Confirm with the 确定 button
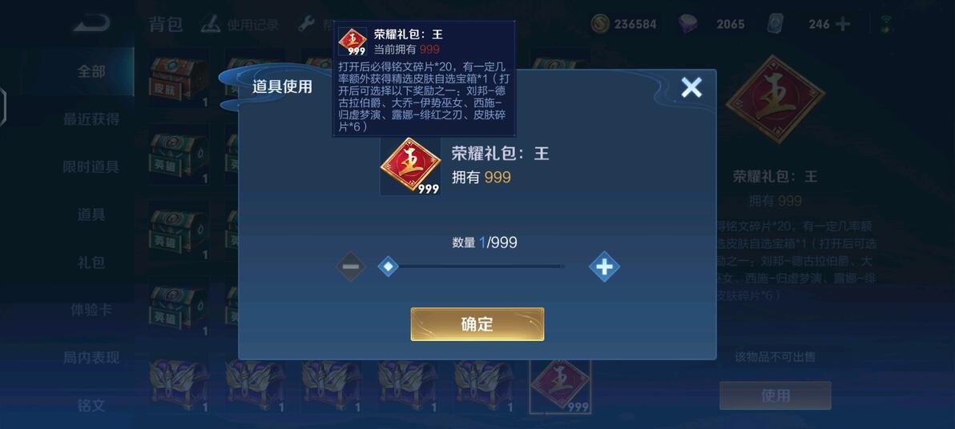The image size is (955, 429). tap(477, 323)
